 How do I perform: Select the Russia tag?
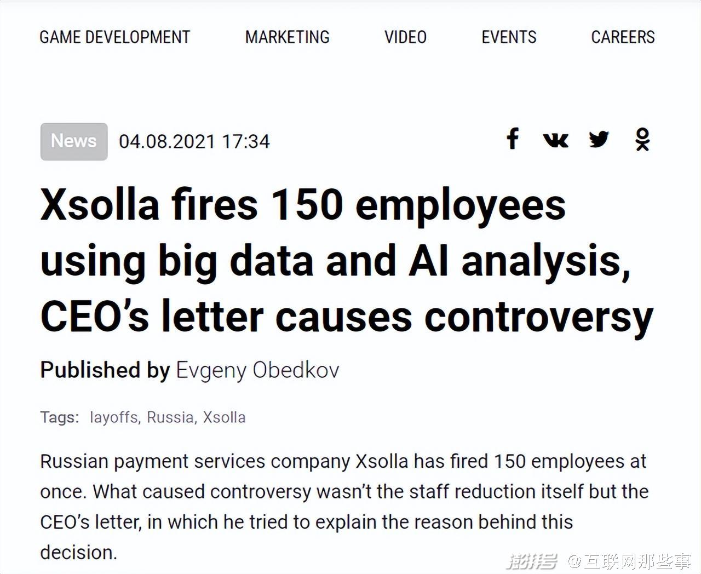170,417
